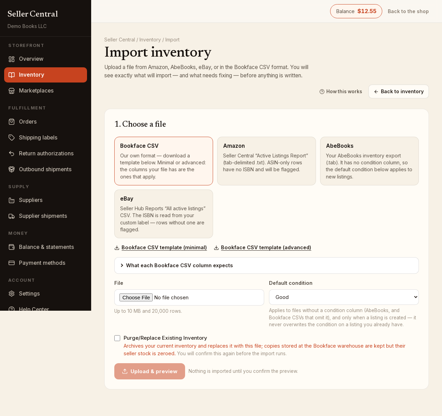Click Back to inventory button
This screenshot has width=442, height=416.
pyautogui.click(x=398, y=91)
